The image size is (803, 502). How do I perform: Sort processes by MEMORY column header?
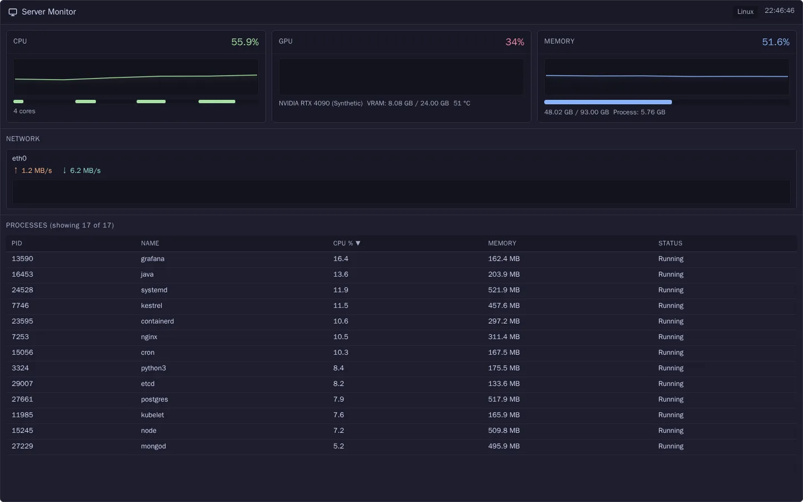pyautogui.click(x=502, y=243)
